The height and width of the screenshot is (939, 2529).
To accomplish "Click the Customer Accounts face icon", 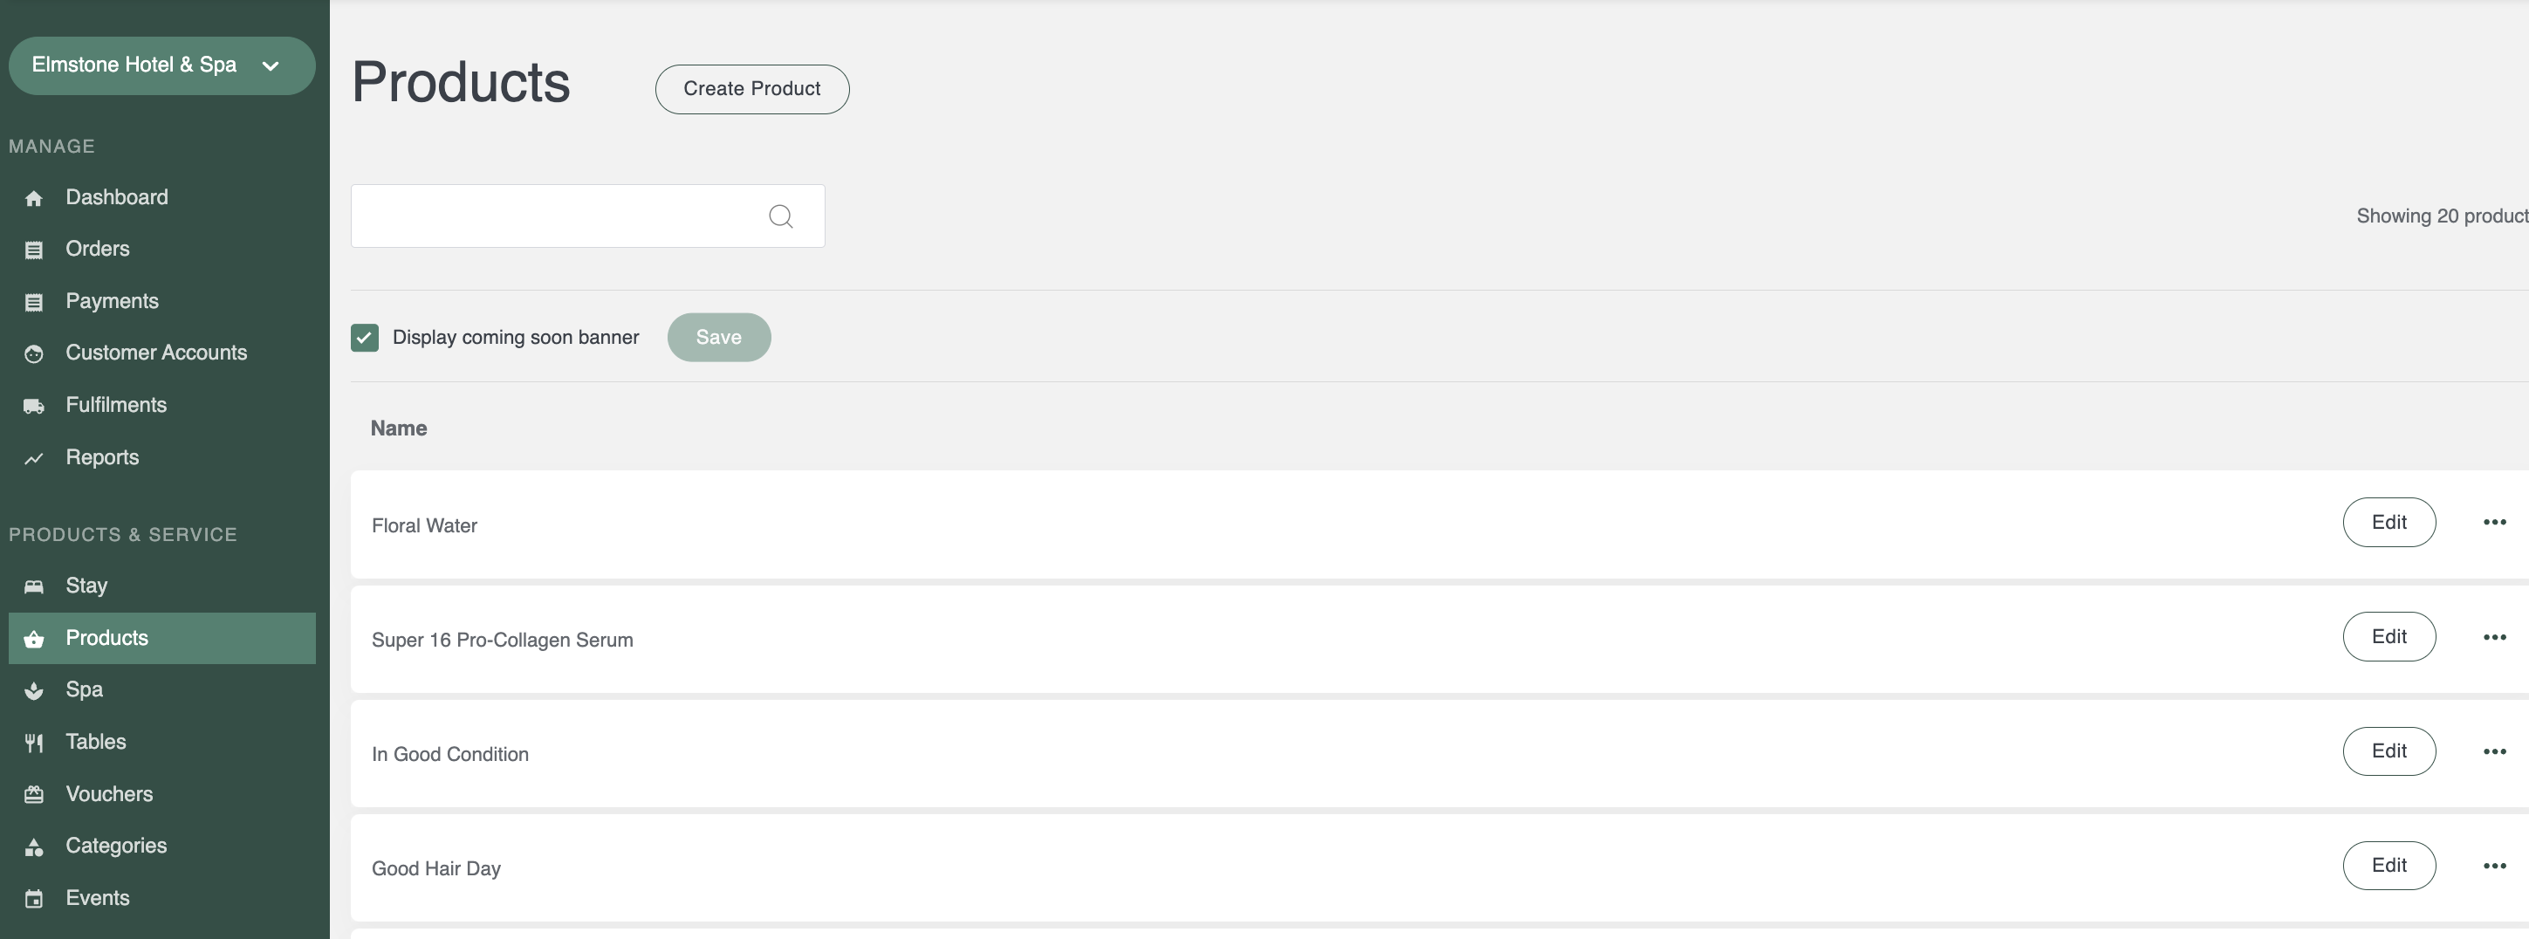I will point(34,353).
